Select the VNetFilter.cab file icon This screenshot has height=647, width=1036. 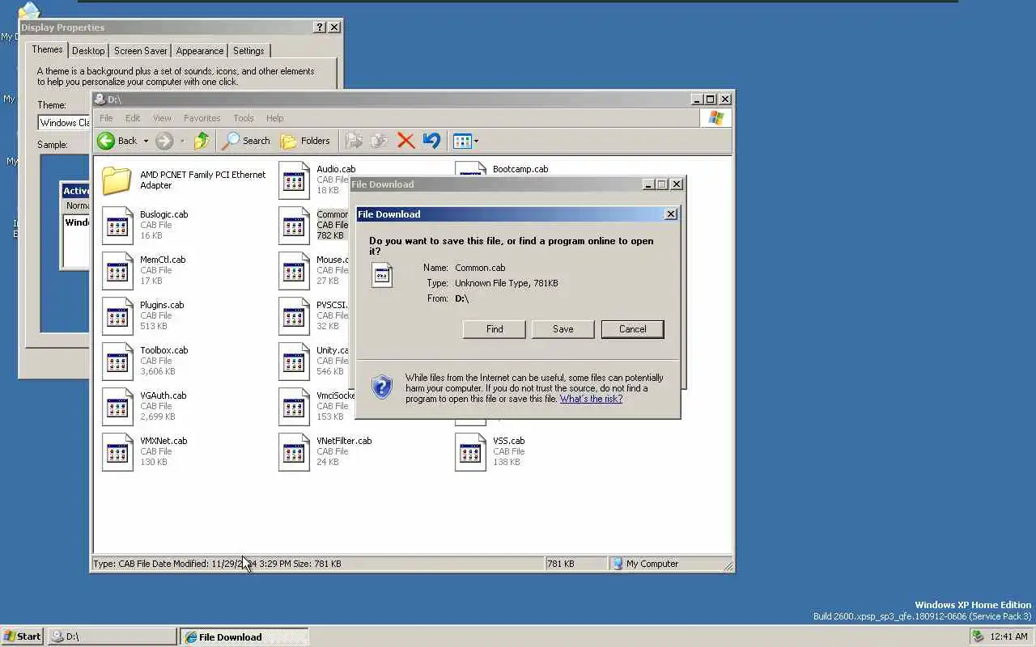pos(294,452)
